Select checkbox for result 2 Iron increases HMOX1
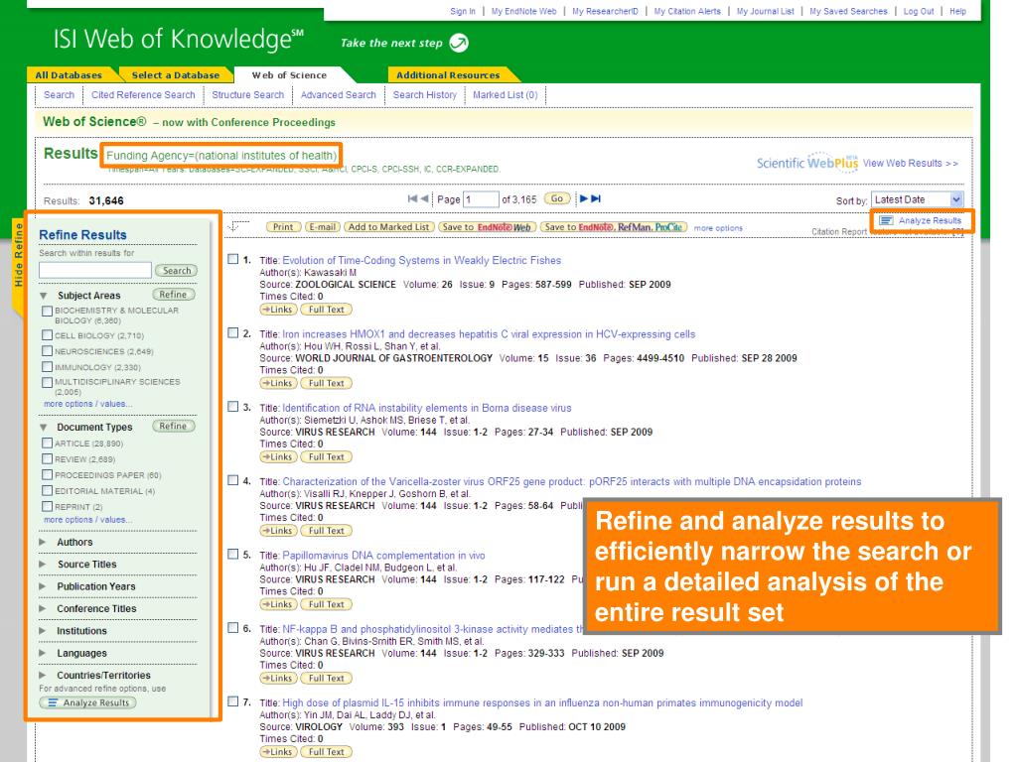This screenshot has height=762, width=1017. click(x=232, y=333)
